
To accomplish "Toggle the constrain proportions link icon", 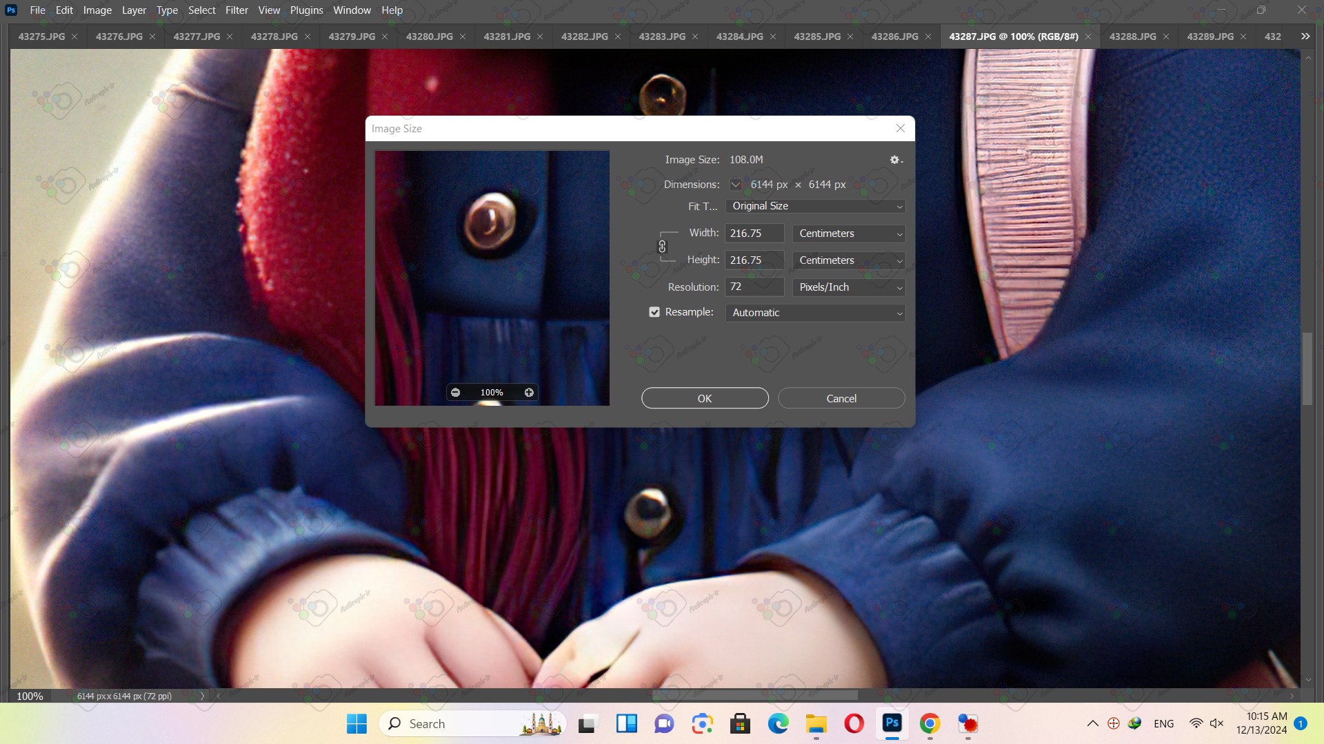I will click(662, 247).
